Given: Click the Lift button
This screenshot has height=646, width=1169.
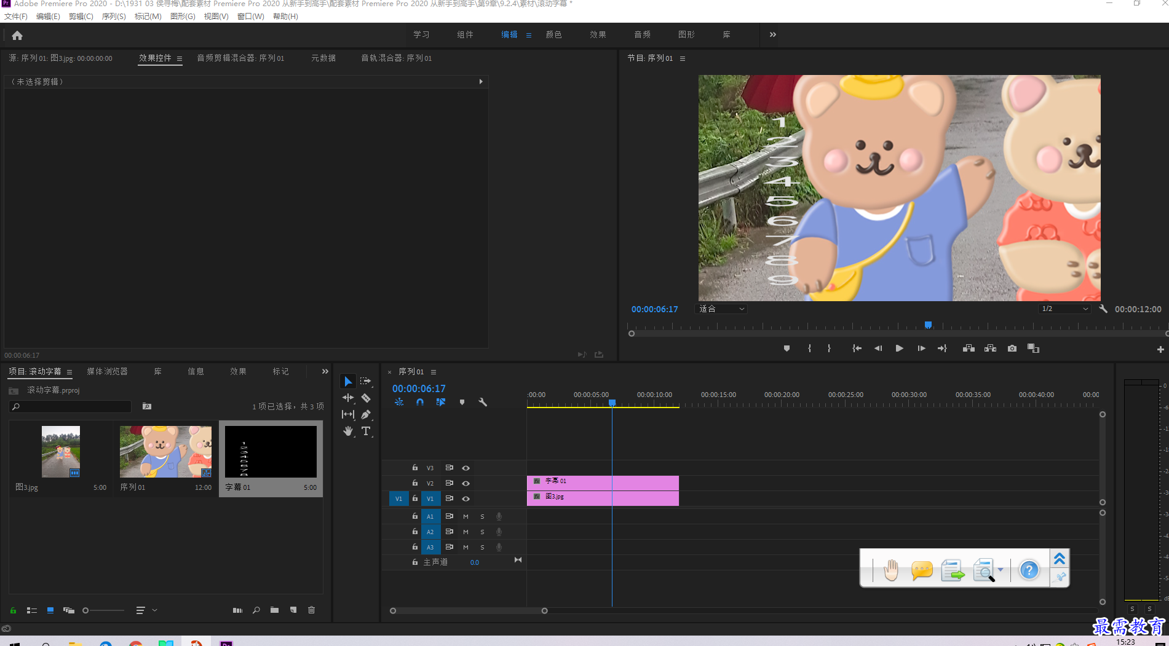Looking at the screenshot, I should pyautogui.click(x=969, y=349).
